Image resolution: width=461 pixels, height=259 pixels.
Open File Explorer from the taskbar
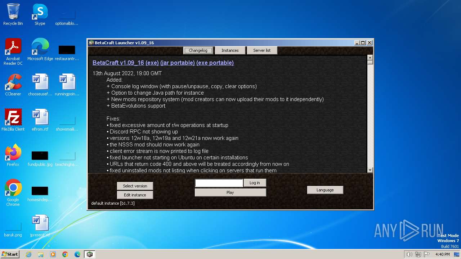pyautogui.click(x=41, y=254)
